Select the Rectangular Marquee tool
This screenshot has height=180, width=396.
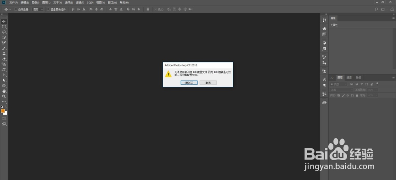pos(4,27)
